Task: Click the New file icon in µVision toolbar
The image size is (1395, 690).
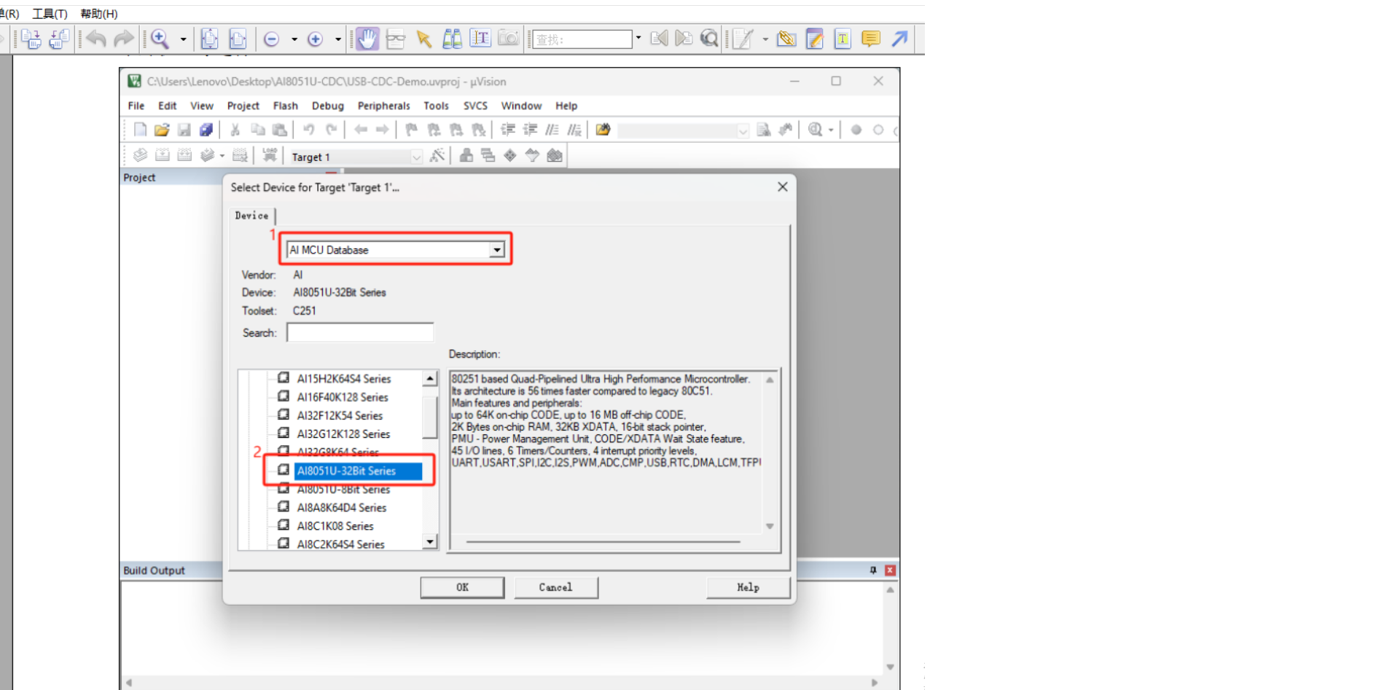Action: 140,130
